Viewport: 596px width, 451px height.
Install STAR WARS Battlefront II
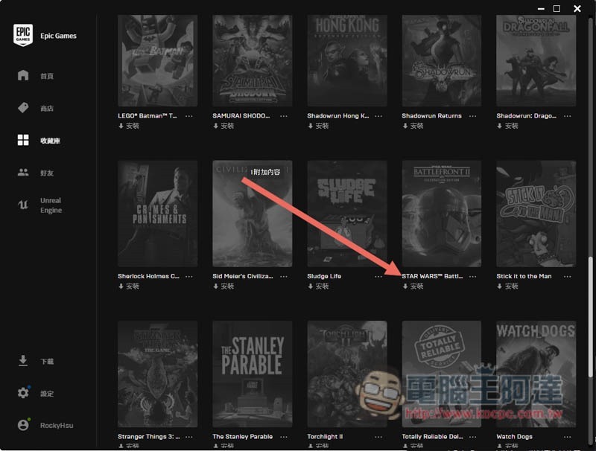pyautogui.click(x=413, y=287)
